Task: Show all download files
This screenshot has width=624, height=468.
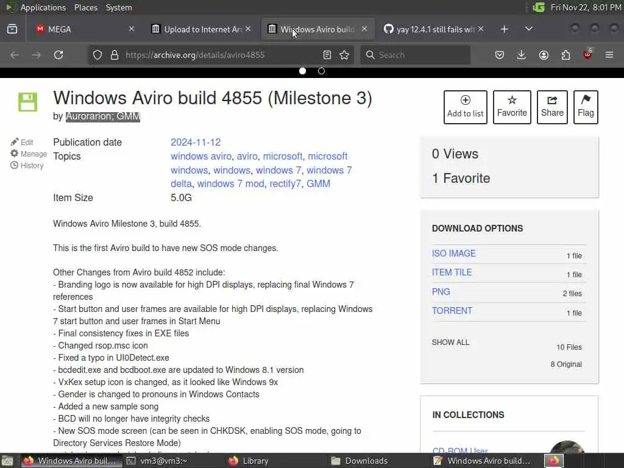Action: pyautogui.click(x=450, y=342)
